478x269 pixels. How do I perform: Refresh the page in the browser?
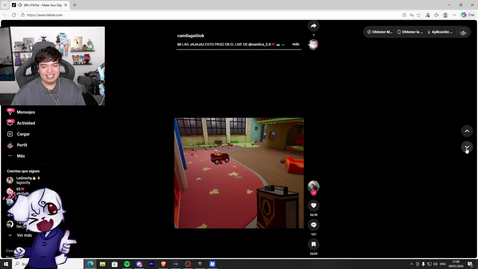[14, 15]
